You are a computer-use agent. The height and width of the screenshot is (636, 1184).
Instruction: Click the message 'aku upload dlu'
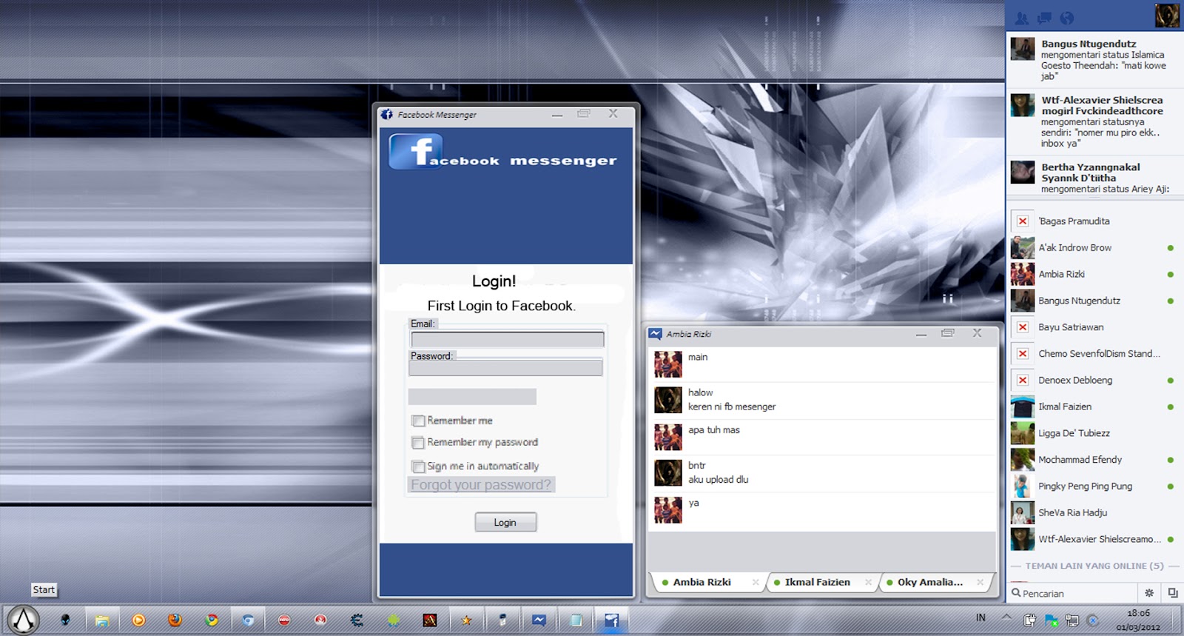(x=718, y=479)
